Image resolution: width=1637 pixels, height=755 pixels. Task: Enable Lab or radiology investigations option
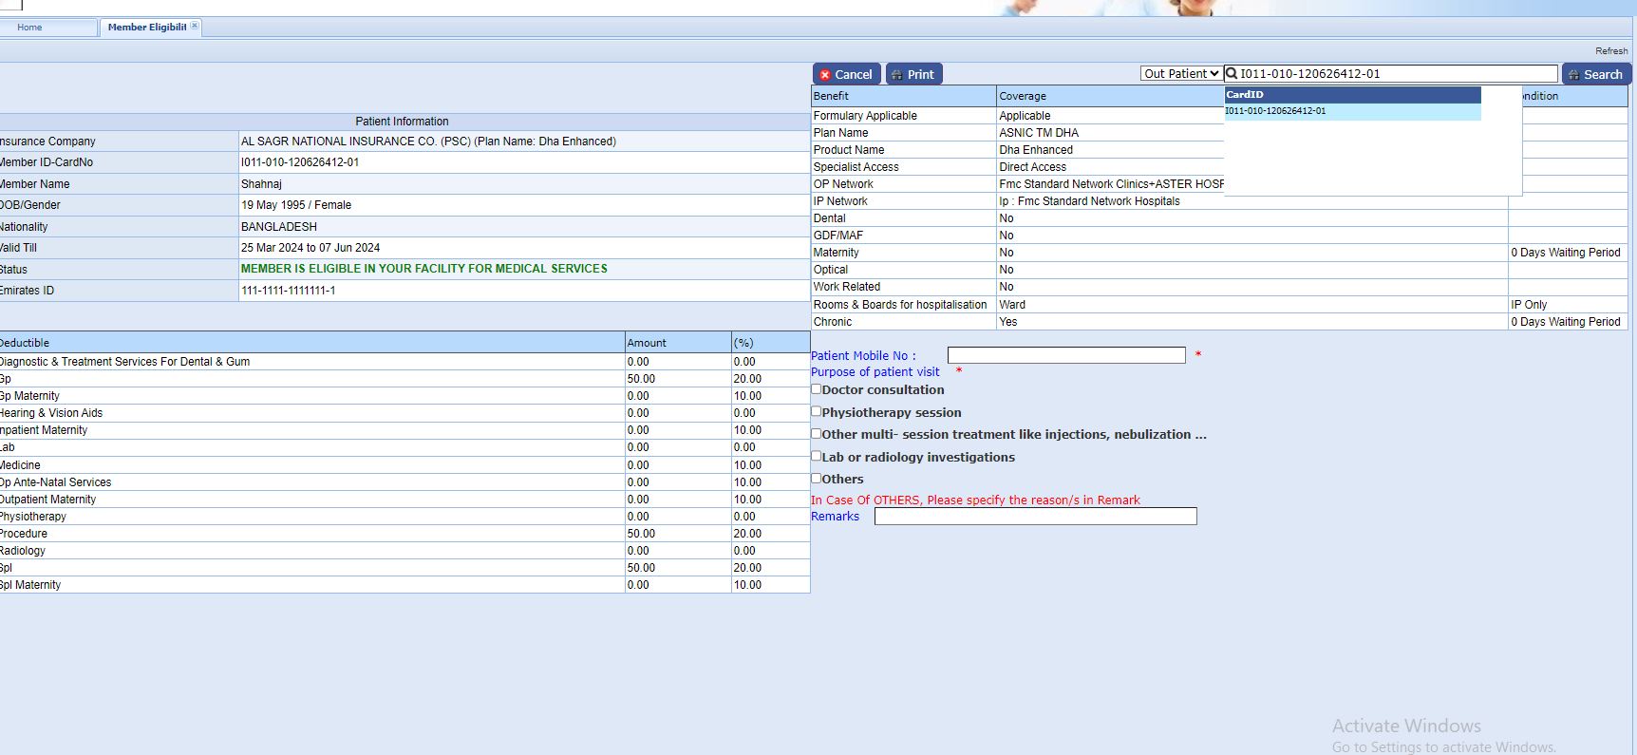pos(817,456)
